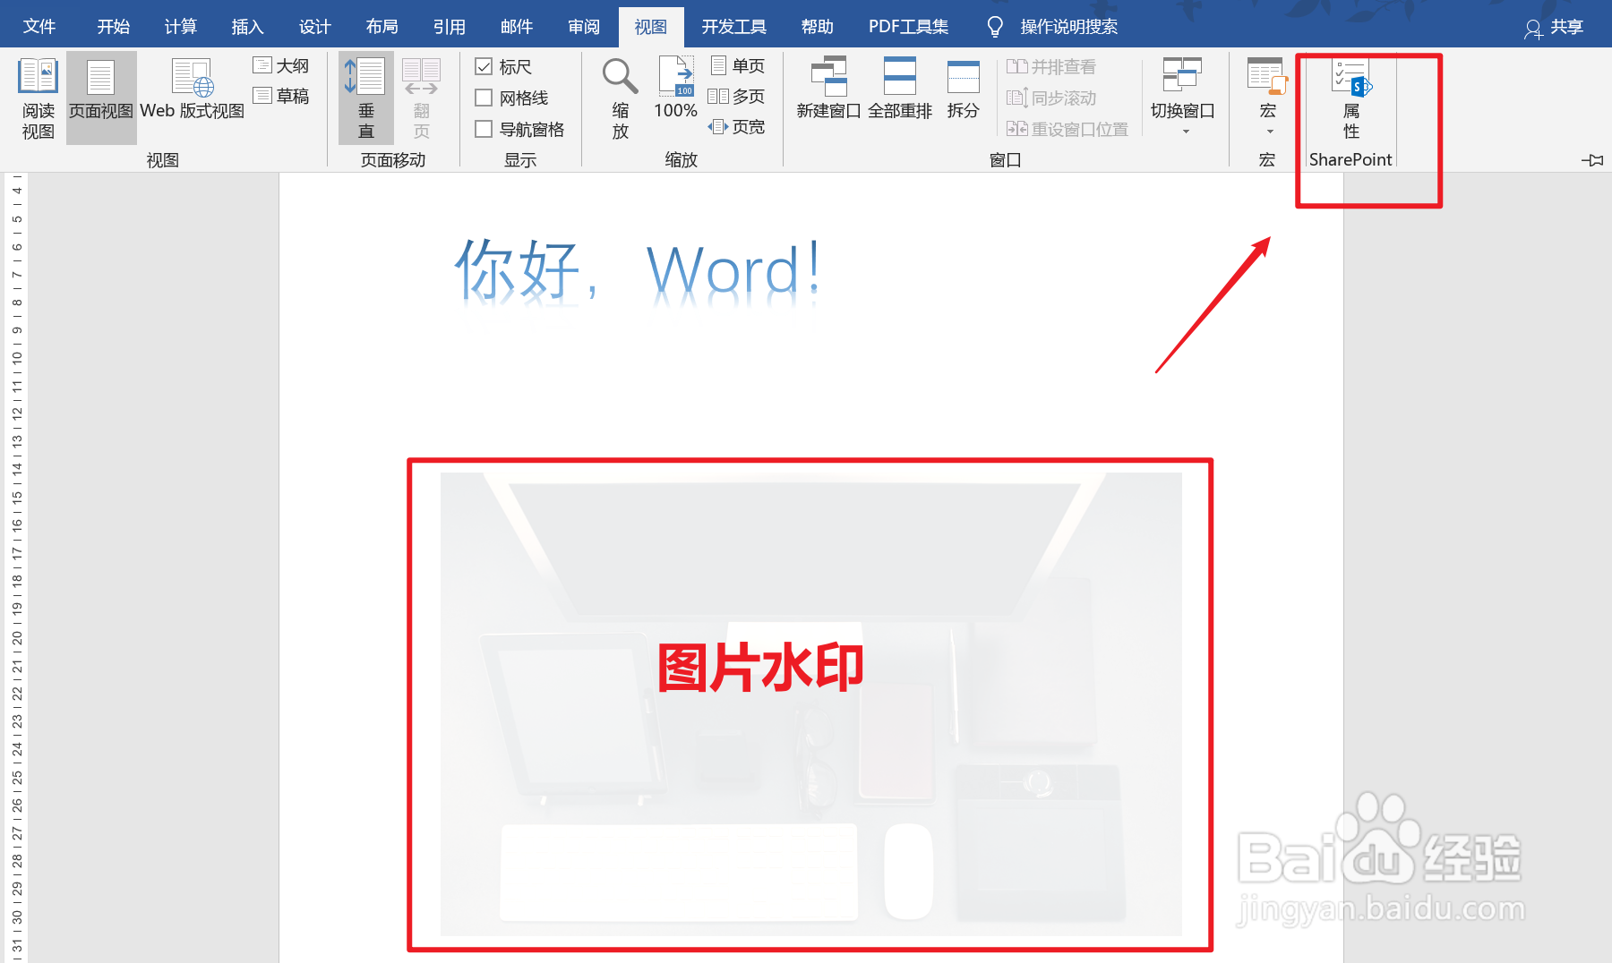1612x963 pixels.
Task: Toggle 垂直 vertical page movement
Action: [365, 97]
